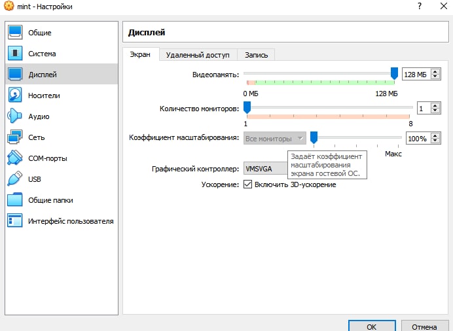Increase monitor count with up arrow
The width and height of the screenshot is (453, 331).
tap(435, 105)
